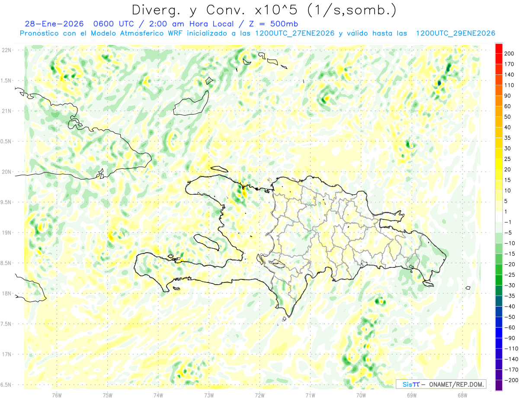Click the '18N' latitude label
The image size is (519, 401).
pos(6,294)
